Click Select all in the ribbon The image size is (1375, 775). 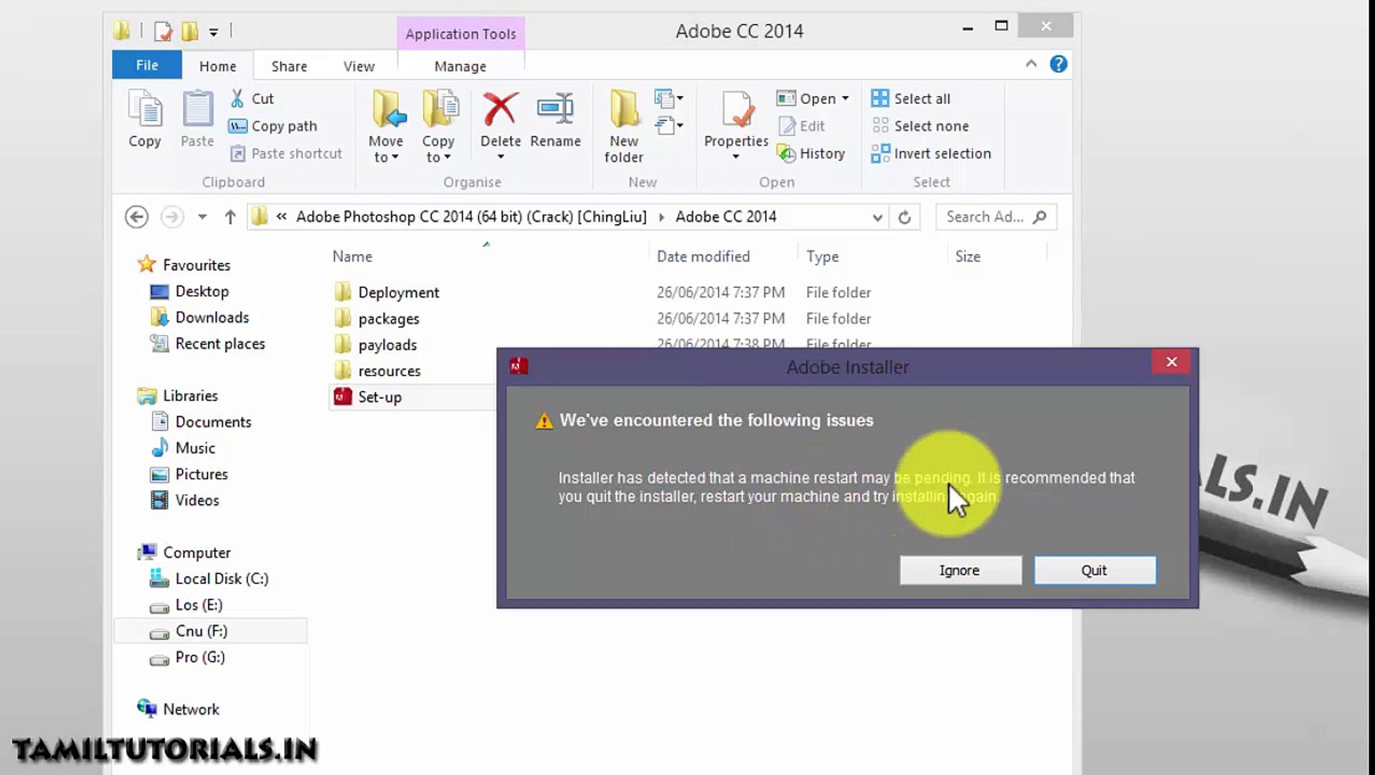coord(911,98)
